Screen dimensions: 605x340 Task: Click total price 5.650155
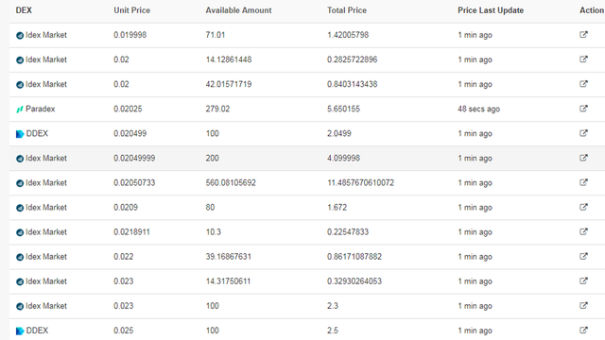(343, 109)
